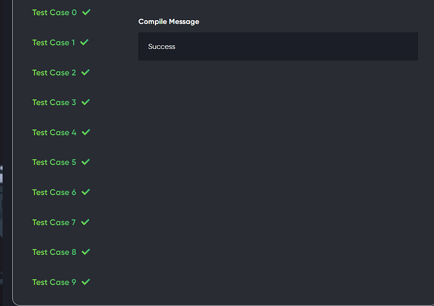
Task: View Test Case 4 details
Action: 54,133
